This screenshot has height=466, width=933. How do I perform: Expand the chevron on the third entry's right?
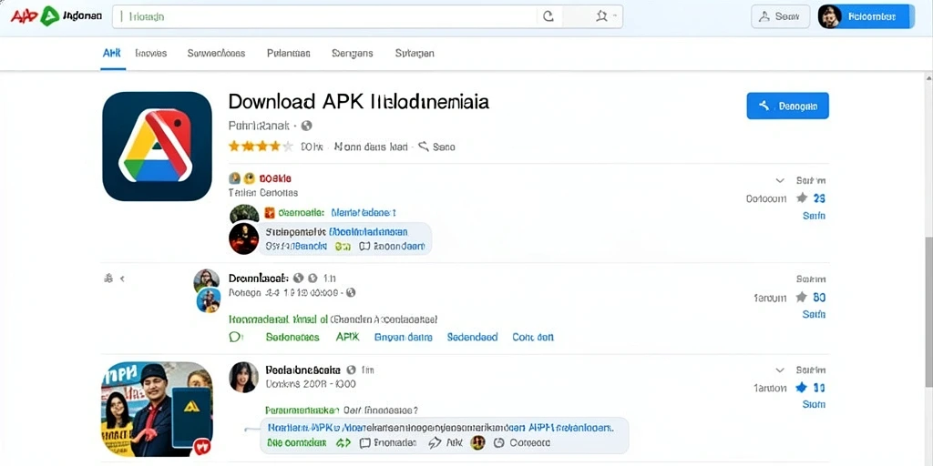pos(780,370)
